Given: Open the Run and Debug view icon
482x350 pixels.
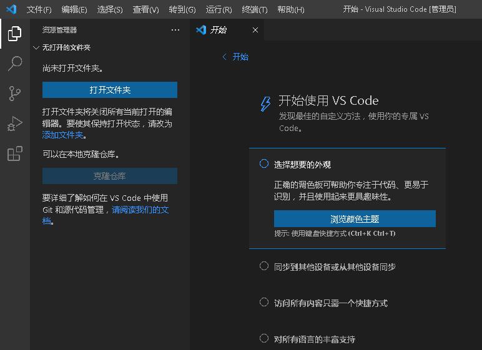Looking at the screenshot, I should 14,124.
